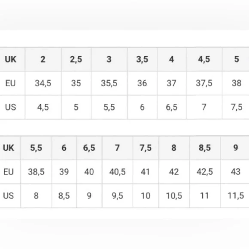Viewport: 249px width, 249px height.
Task: Select the UK 7,5 header cell
Action: click(146, 148)
